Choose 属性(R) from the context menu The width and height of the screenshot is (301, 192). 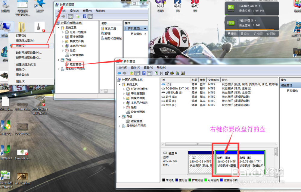pyautogui.click(x=31, y=81)
